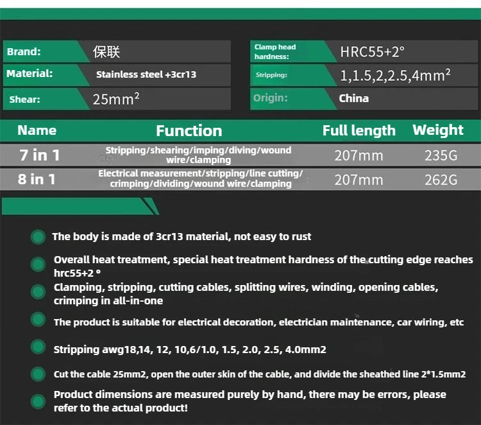481x425 pixels.
Task: Select the "Function" column header
Action: [x=189, y=131]
